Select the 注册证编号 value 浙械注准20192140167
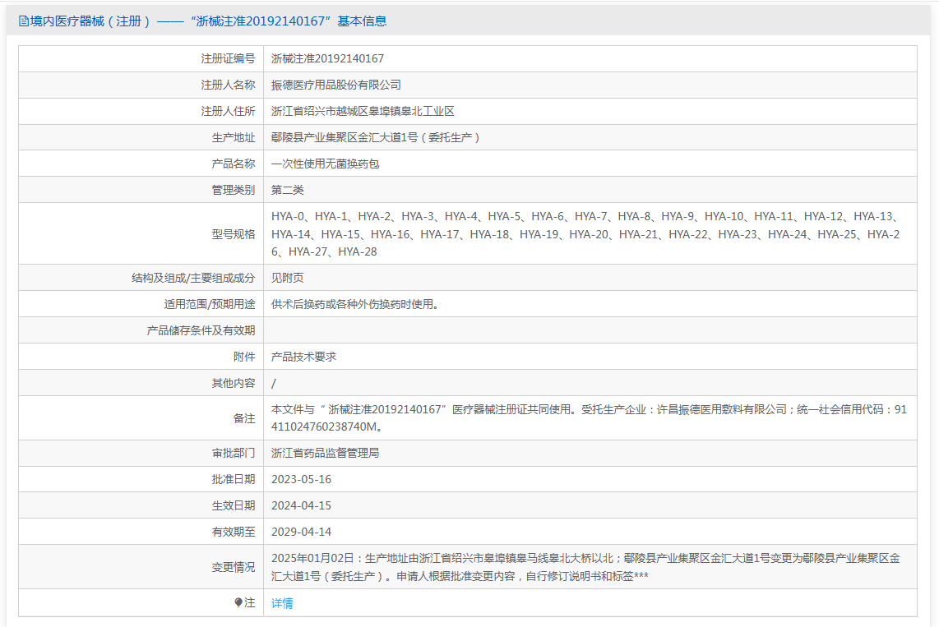The image size is (939, 627). [x=327, y=58]
